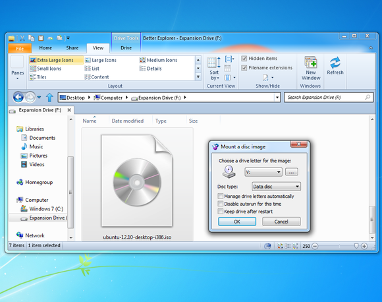Choose Small Icons layout
This screenshot has height=302, width=382.
[45, 69]
